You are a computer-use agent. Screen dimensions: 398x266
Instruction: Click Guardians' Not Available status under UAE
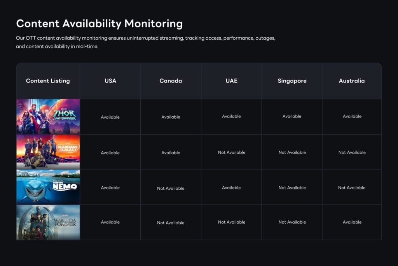coord(231,152)
